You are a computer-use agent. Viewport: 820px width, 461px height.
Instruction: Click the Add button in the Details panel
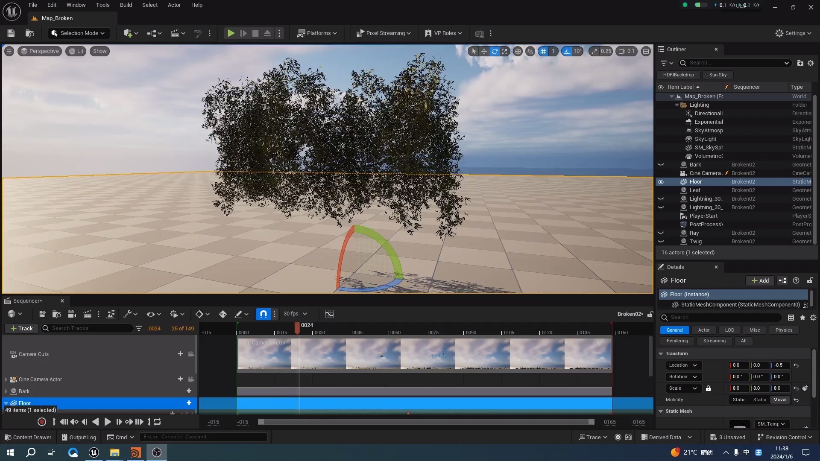[x=760, y=280]
